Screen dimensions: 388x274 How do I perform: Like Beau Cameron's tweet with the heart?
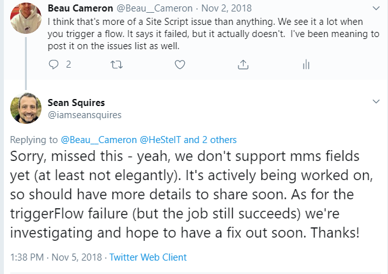180,65
